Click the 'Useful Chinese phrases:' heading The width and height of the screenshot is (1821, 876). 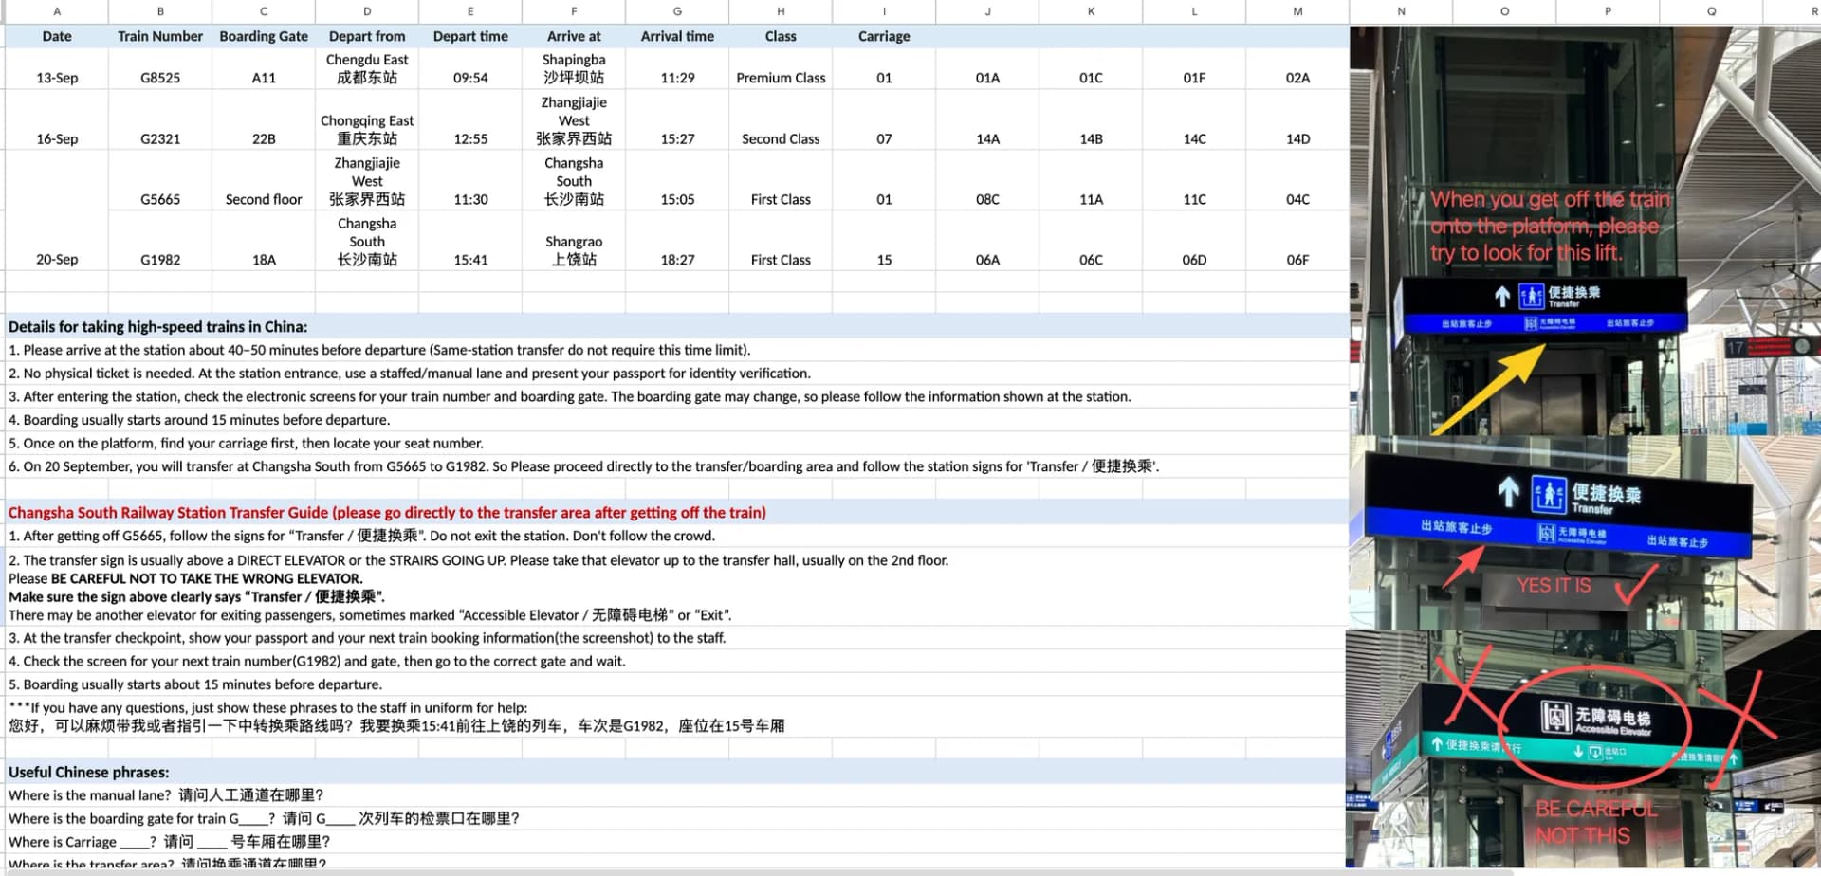click(x=89, y=772)
